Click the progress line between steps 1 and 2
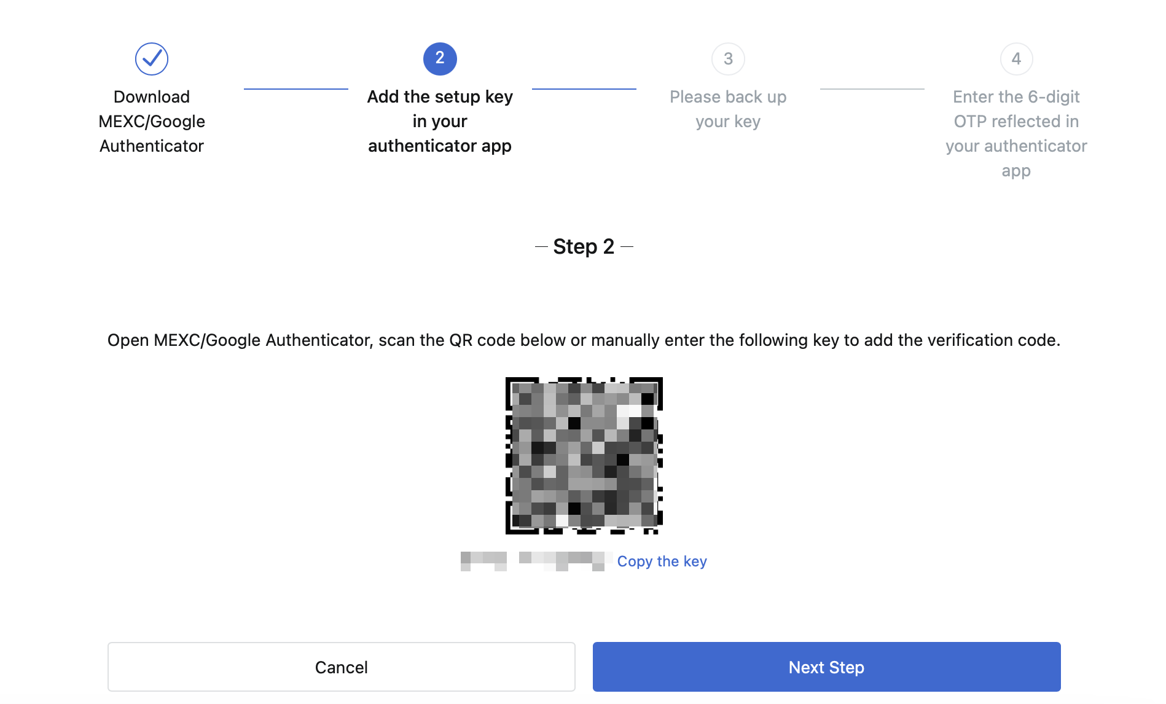This screenshot has width=1166, height=704. tap(296, 89)
